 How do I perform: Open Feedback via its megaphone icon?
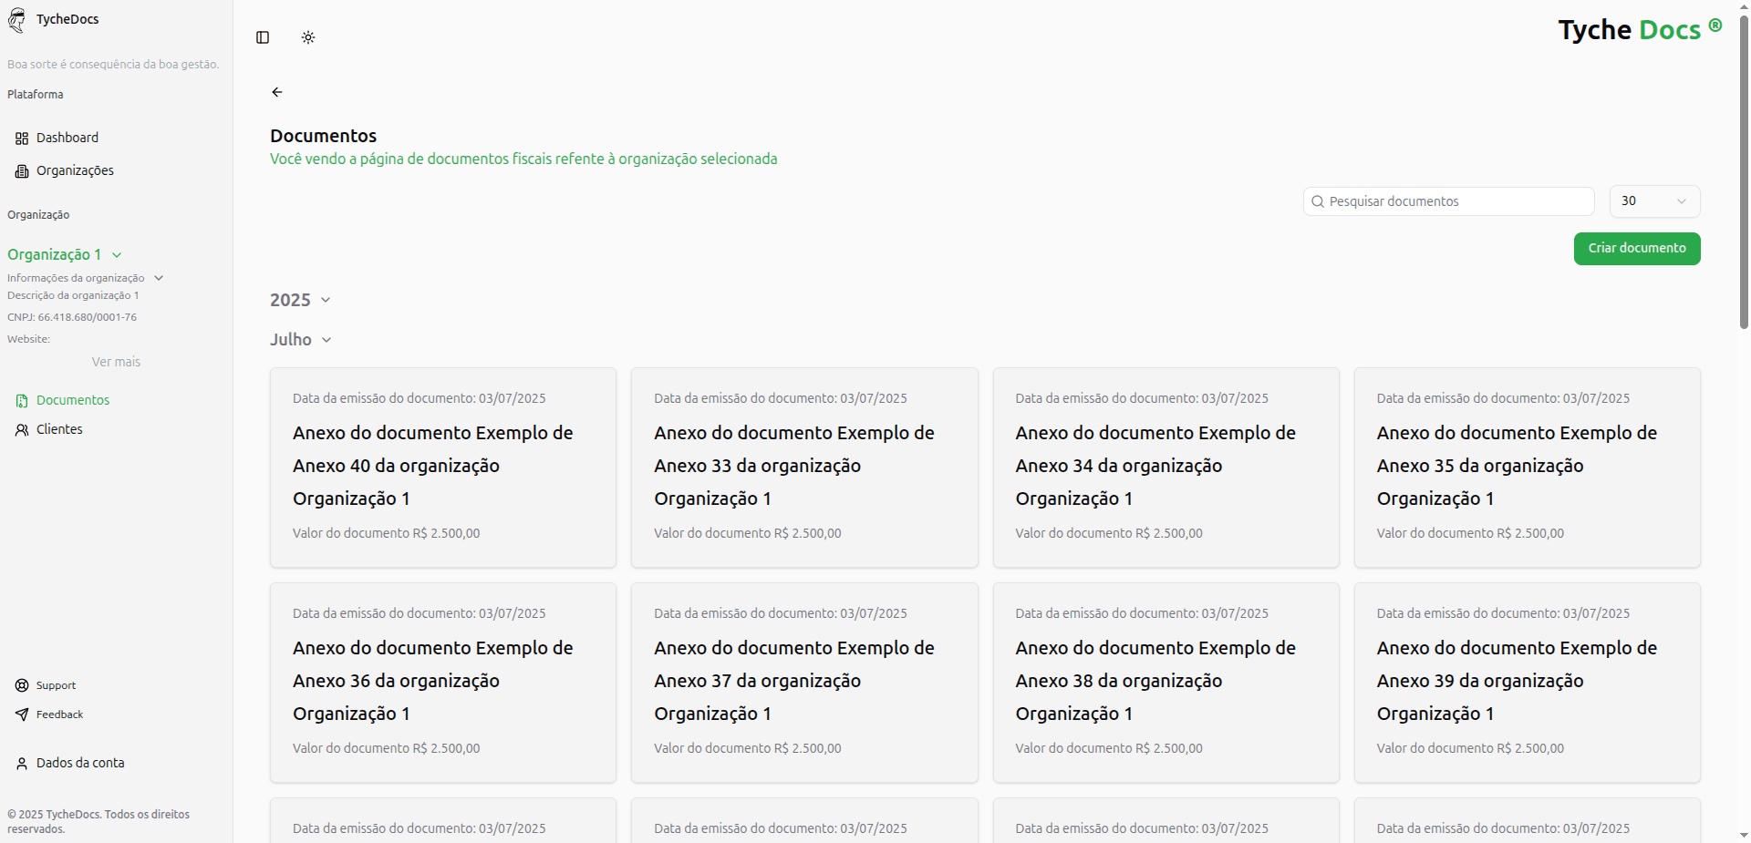(21, 714)
